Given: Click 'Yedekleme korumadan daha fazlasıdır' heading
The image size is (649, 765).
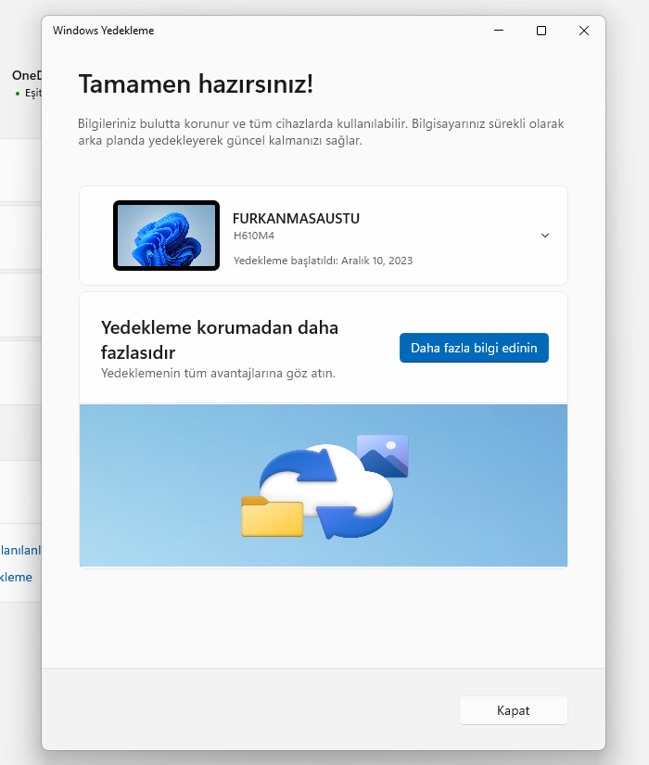Looking at the screenshot, I should [x=220, y=339].
